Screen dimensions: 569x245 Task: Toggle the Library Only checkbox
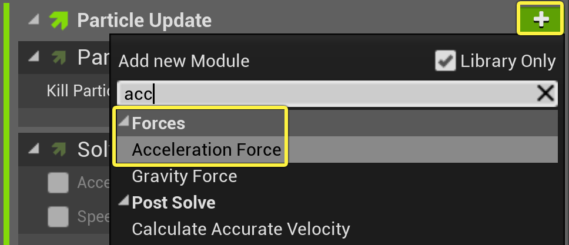pos(445,61)
